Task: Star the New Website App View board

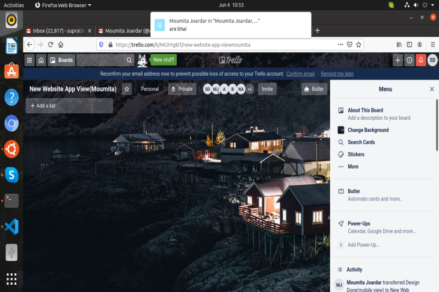Action: click(x=127, y=89)
